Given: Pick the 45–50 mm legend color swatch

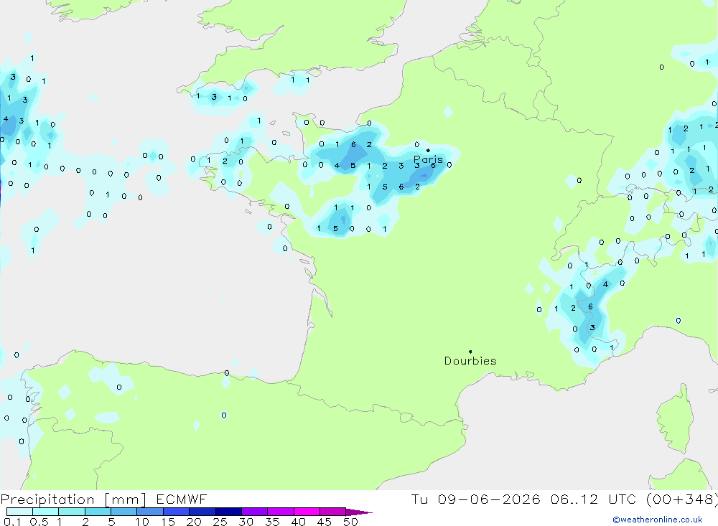Looking at the screenshot, I should (x=333, y=512).
